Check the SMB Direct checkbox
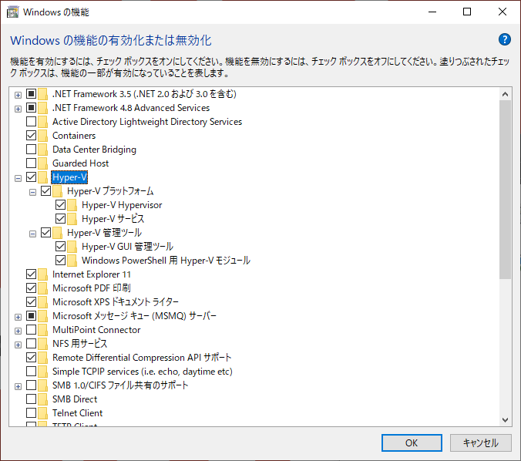The height and width of the screenshot is (461, 521). (x=32, y=399)
